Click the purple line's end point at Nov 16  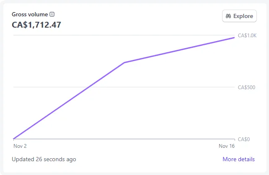[x=234, y=38]
